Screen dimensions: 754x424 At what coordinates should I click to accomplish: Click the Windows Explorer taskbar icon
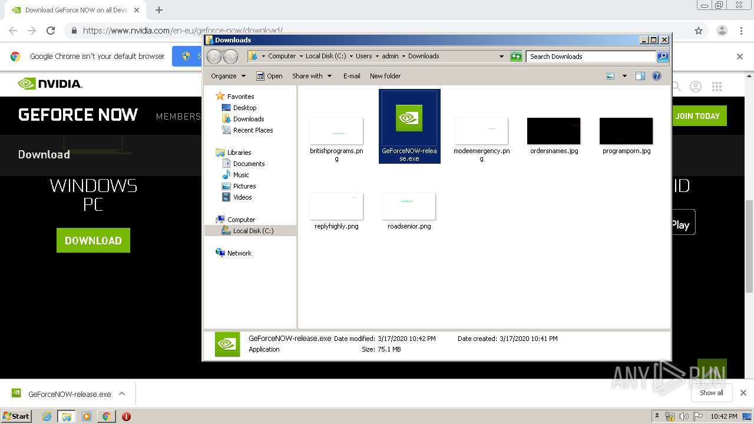66,416
